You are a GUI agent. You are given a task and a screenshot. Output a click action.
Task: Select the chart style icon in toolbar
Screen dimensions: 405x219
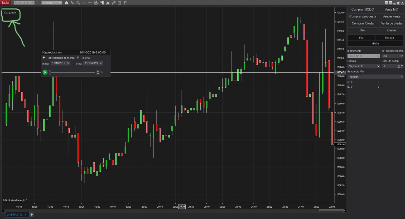pos(66,3)
